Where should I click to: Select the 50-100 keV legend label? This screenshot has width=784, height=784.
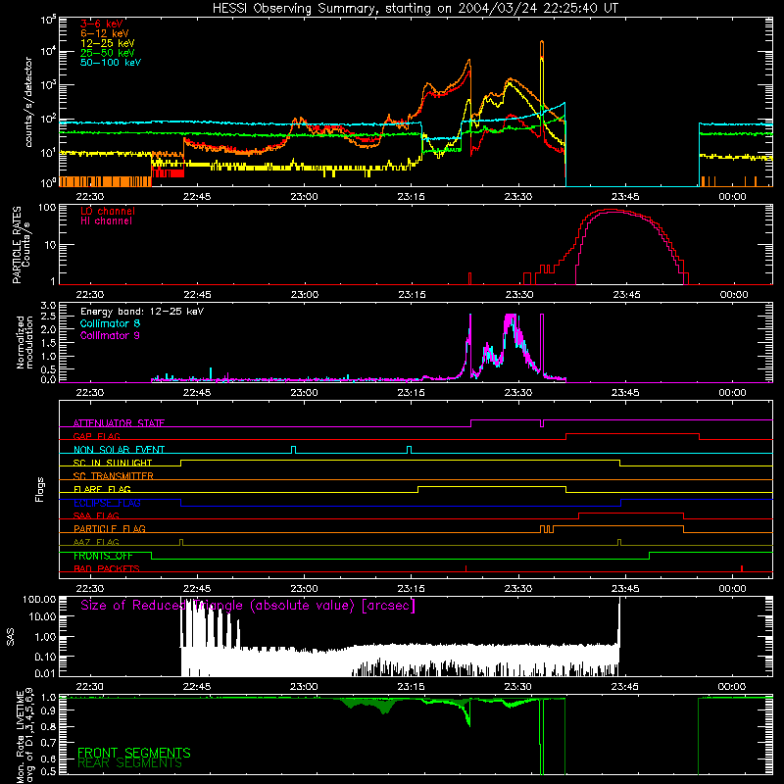coord(111,63)
